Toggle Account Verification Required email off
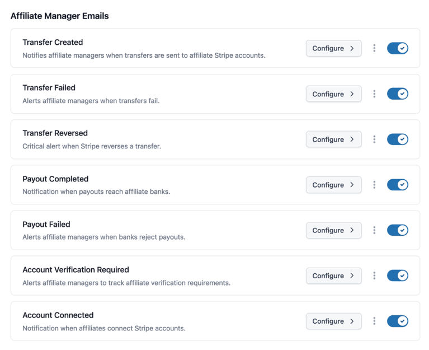This screenshot has width=429, height=350. click(398, 276)
